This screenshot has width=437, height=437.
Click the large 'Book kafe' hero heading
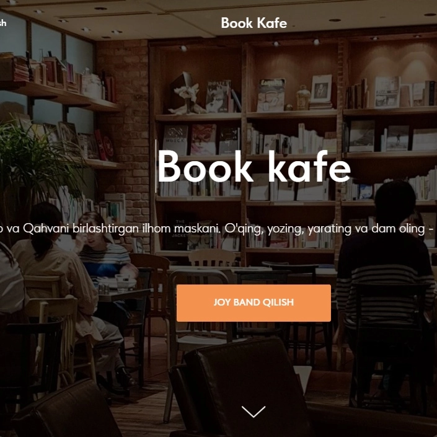pyautogui.click(x=254, y=167)
